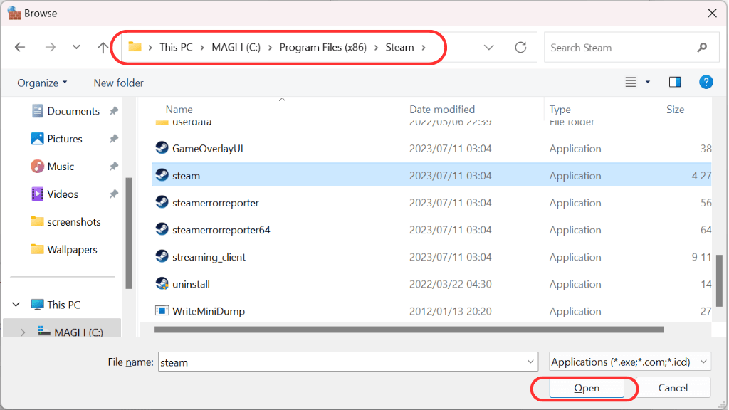This screenshot has width=729, height=410.
Task: Click the horizontal scrollbar in file list
Action: tap(409, 330)
